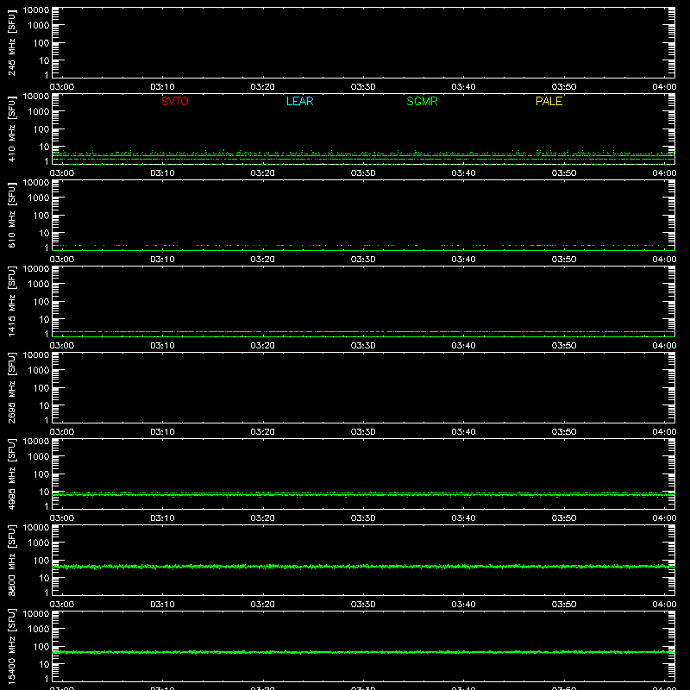
Task: Click the 1000 y-tick of 410 MHz panel
Action: click(39, 112)
